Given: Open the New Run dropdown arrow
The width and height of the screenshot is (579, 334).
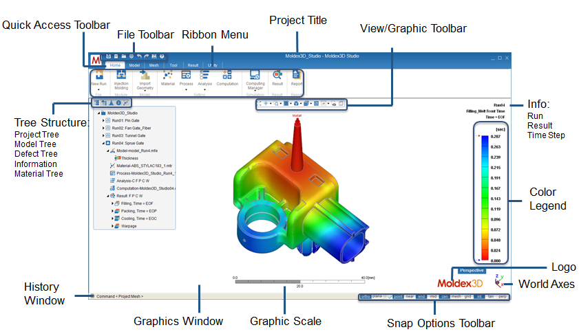Looking at the screenshot, I should (98, 89).
